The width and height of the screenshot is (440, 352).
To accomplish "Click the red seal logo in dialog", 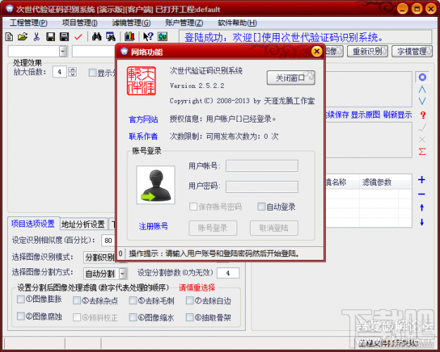I will [142, 81].
